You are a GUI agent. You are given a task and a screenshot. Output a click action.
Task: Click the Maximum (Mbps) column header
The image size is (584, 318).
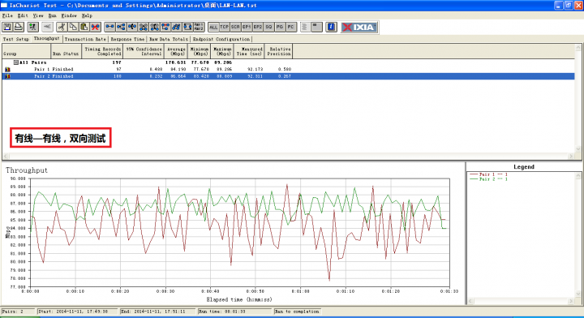click(x=223, y=51)
